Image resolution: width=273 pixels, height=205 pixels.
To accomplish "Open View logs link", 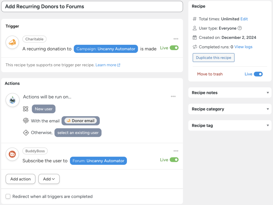I will pyautogui.click(x=243, y=47).
